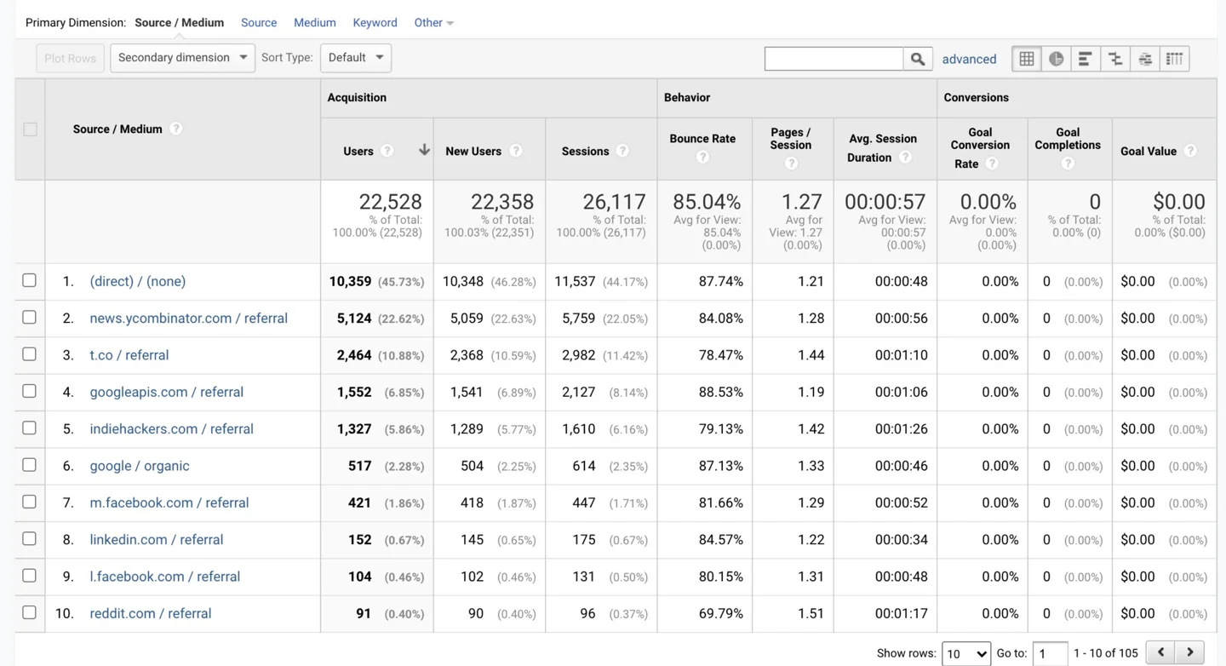Open the Secondary dimension dropdown

pyautogui.click(x=182, y=58)
